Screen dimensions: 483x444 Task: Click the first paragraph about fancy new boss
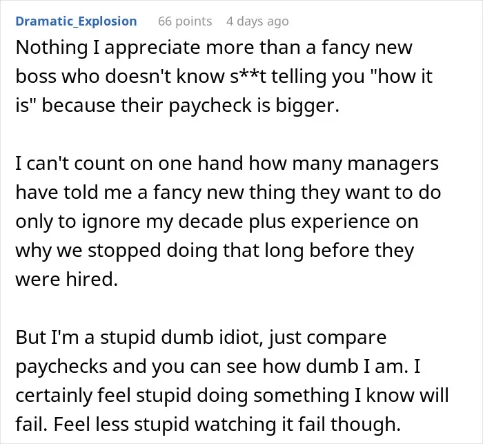pyautogui.click(x=224, y=77)
